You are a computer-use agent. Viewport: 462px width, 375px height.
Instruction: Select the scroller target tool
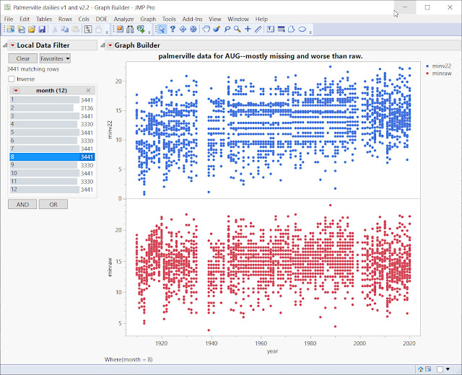coord(193,29)
